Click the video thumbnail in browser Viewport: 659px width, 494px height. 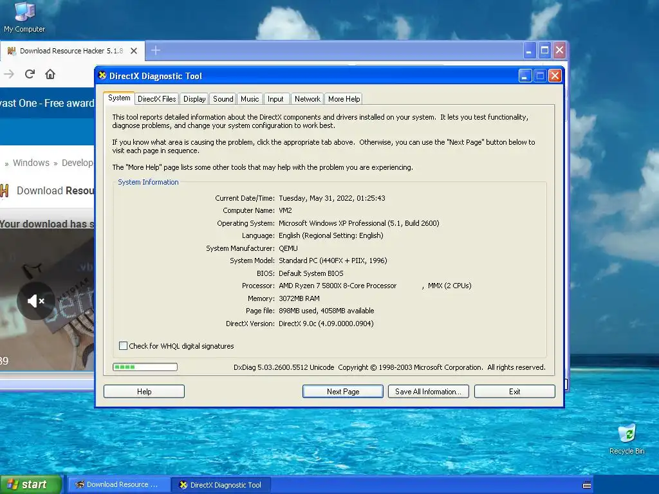tap(47, 300)
